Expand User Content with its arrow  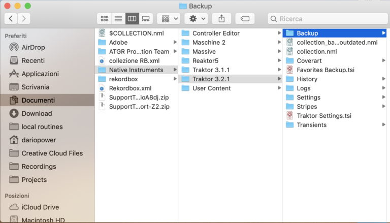pyautogui.click(x=279, y=88)
